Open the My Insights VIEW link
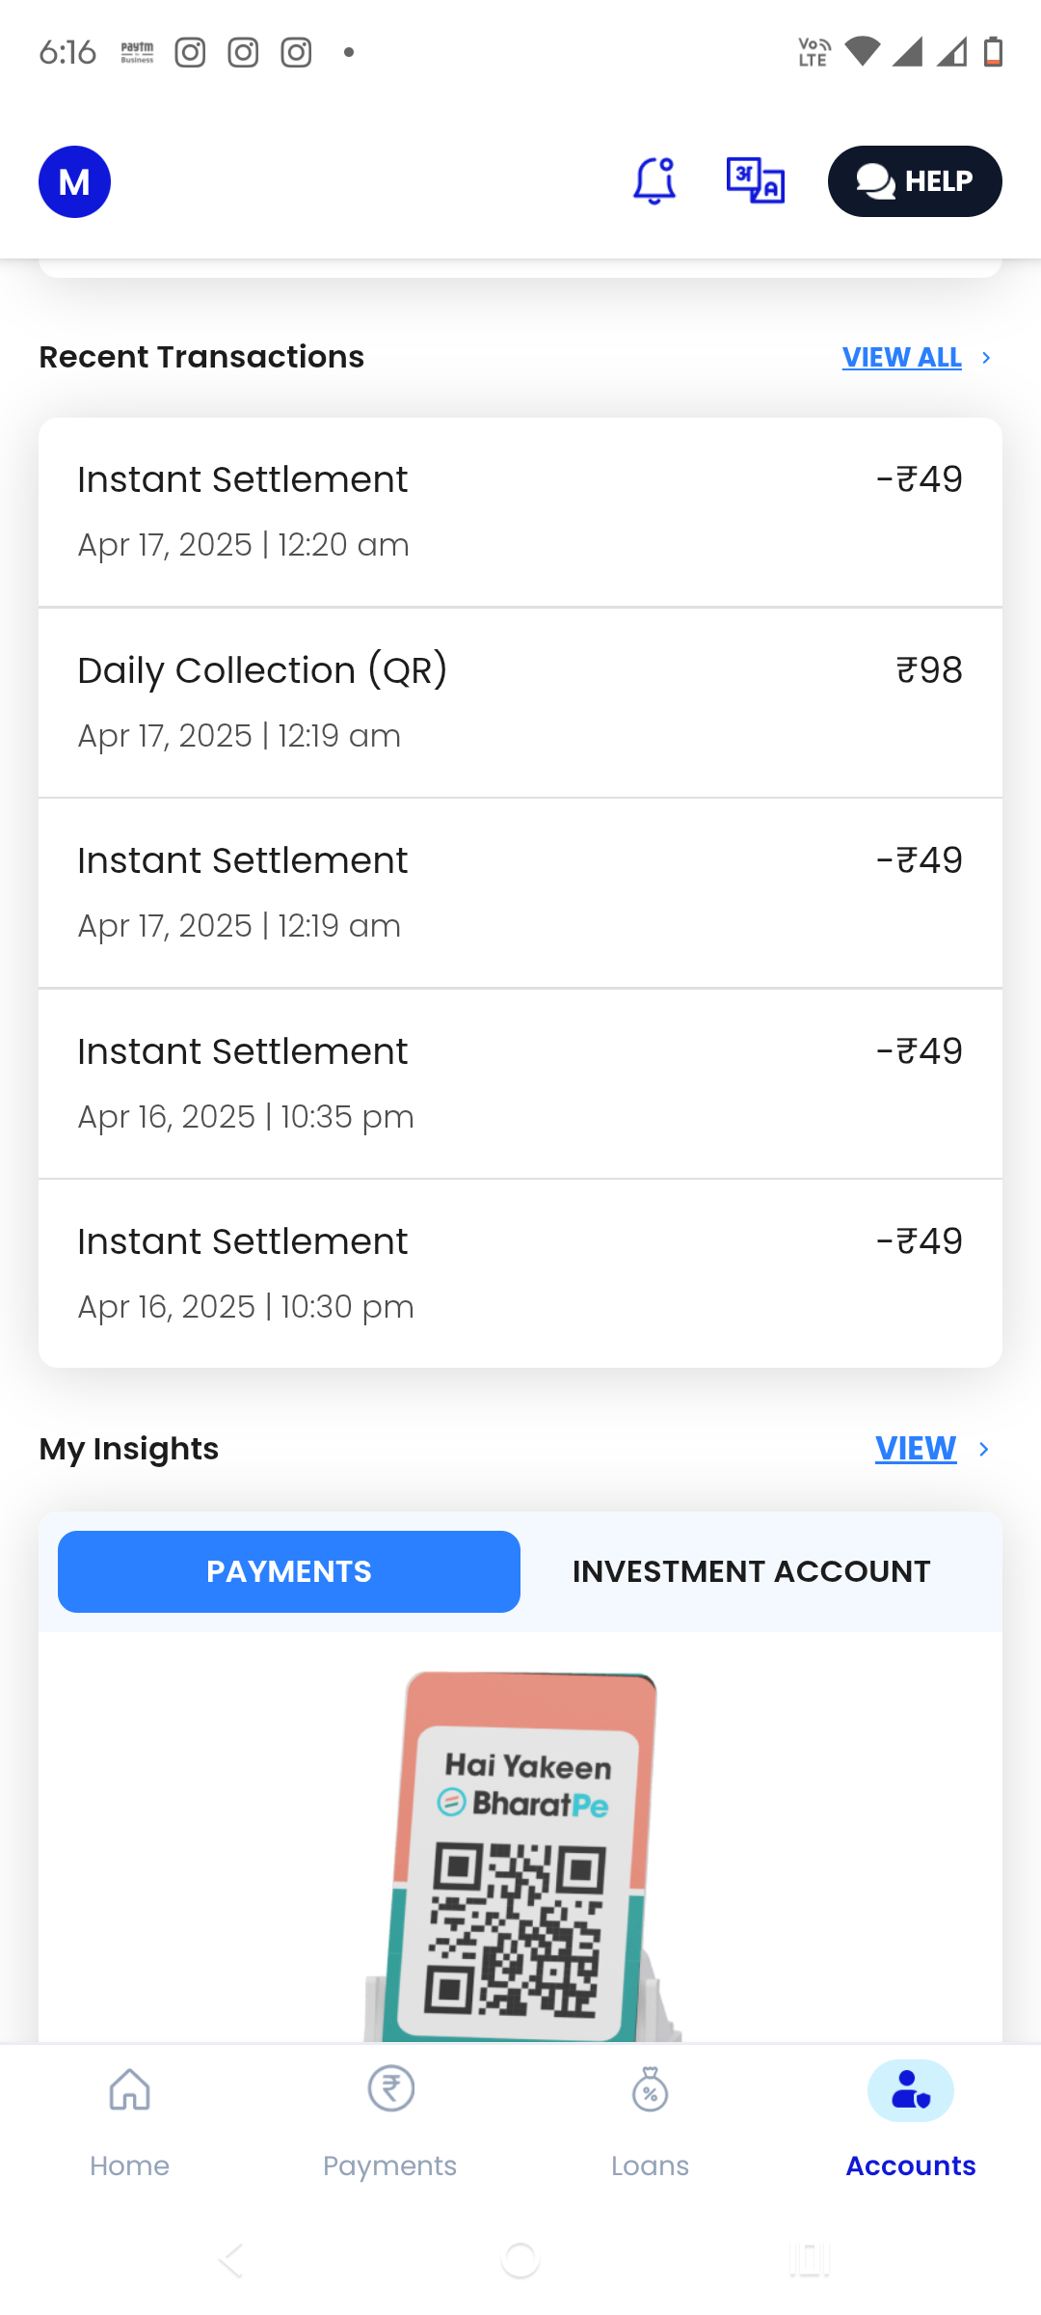Screen dimensions: 1041x2315 [916, 1449]
